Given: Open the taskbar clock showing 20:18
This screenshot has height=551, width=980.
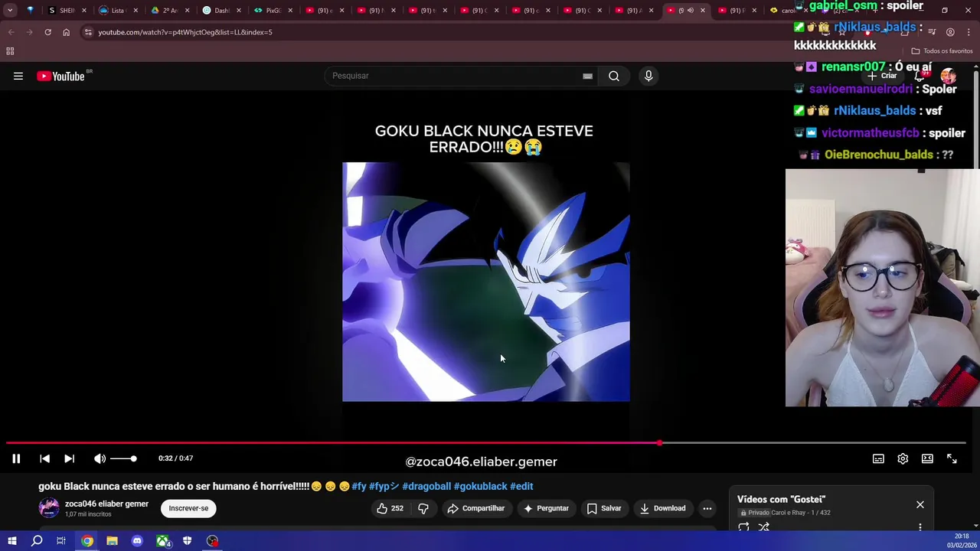Looking at the screenshot, I should pos(962,541).
